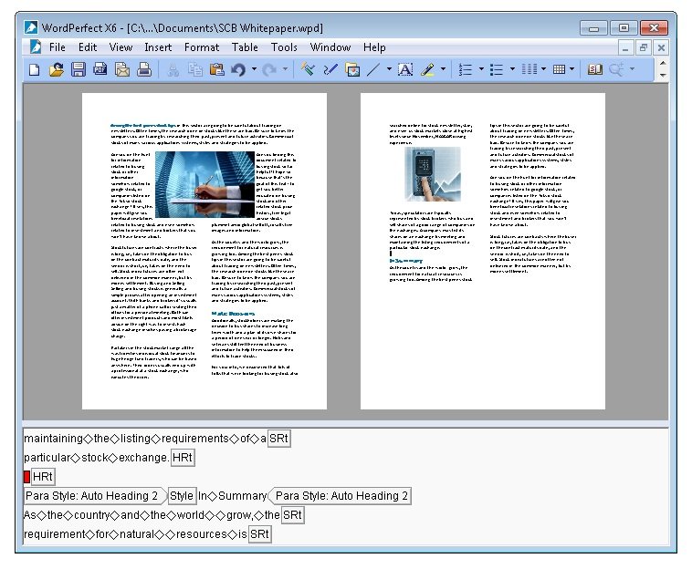Click the opening Para Style: Auto Heading 2 code

tap(93, 496)
